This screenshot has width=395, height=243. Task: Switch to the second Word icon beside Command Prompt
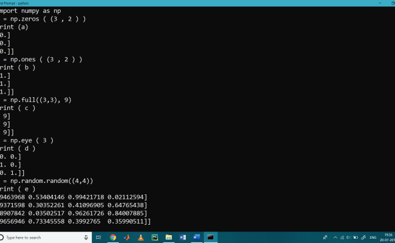click(x=196, y=237)
